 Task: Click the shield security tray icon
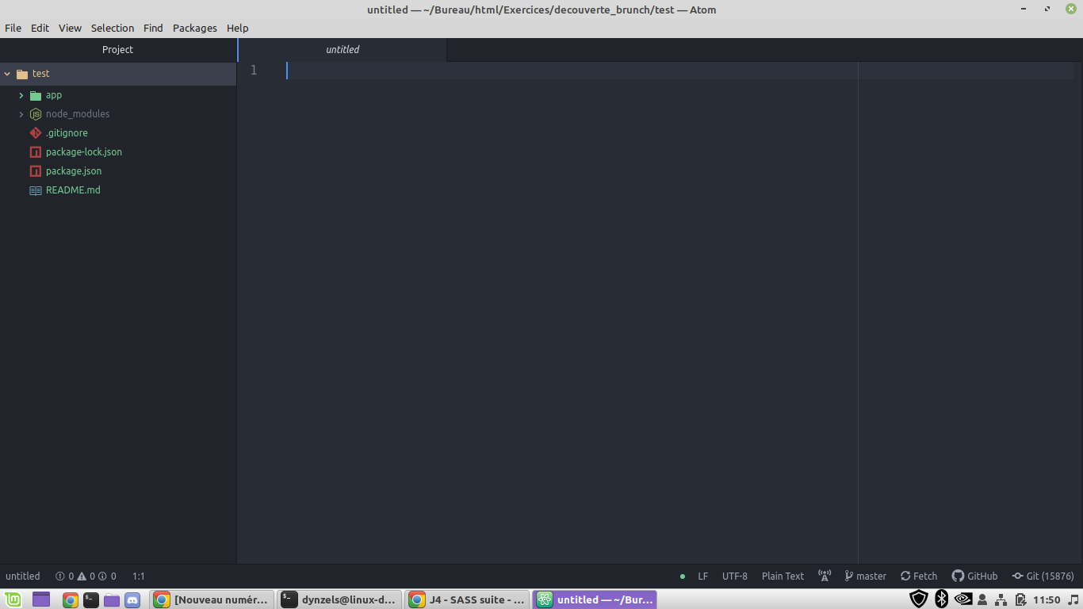pos(919,599)
